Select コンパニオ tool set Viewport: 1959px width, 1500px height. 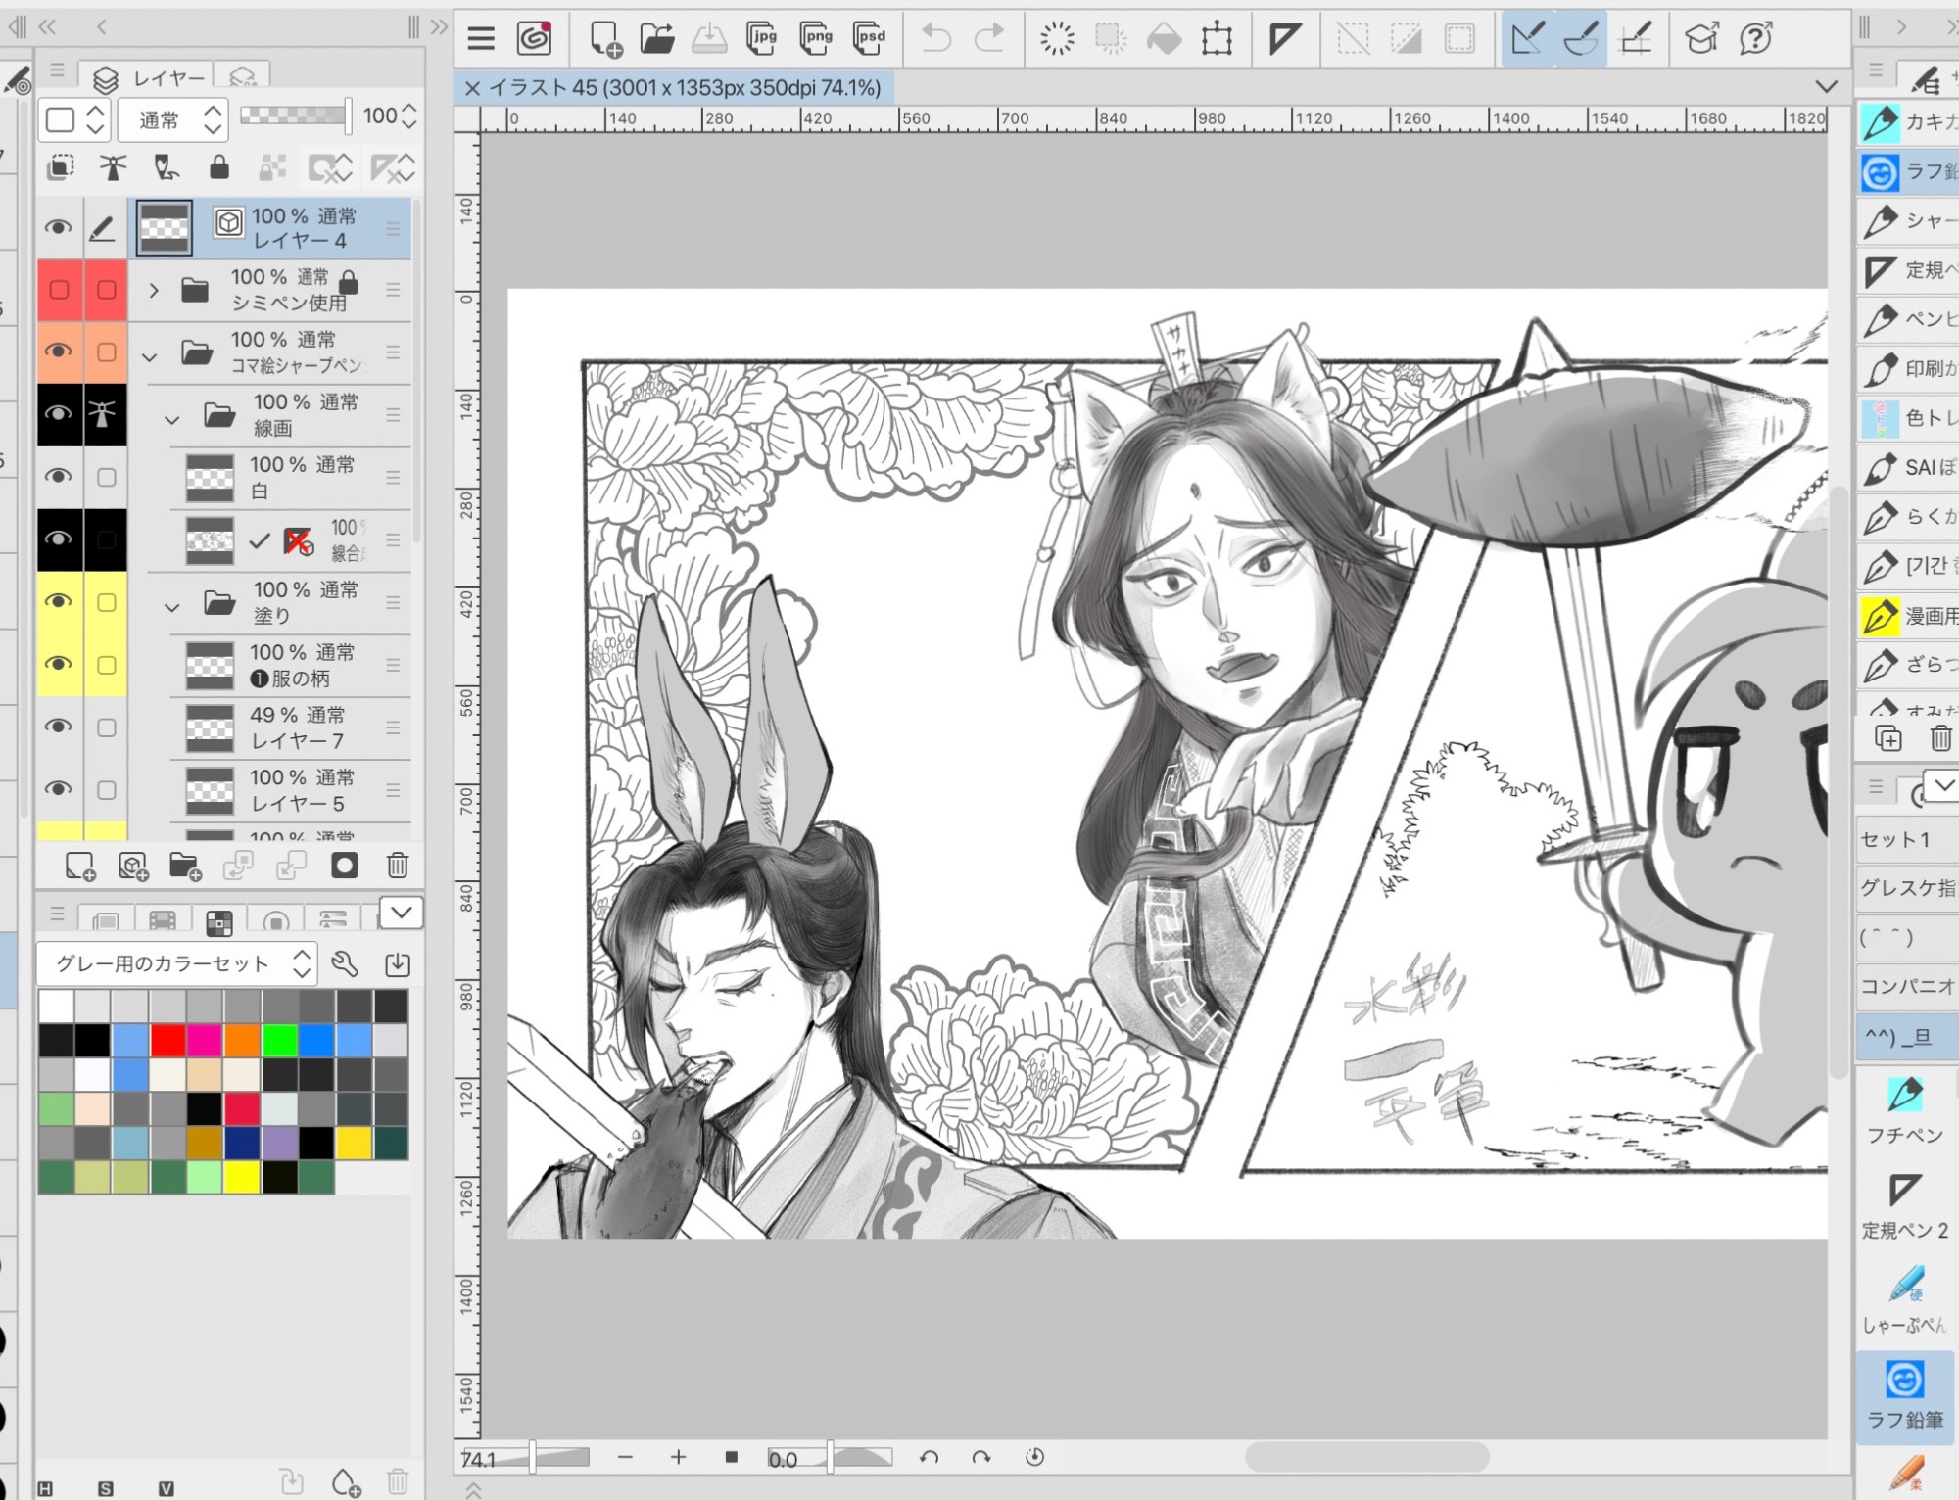(1907, 986)
